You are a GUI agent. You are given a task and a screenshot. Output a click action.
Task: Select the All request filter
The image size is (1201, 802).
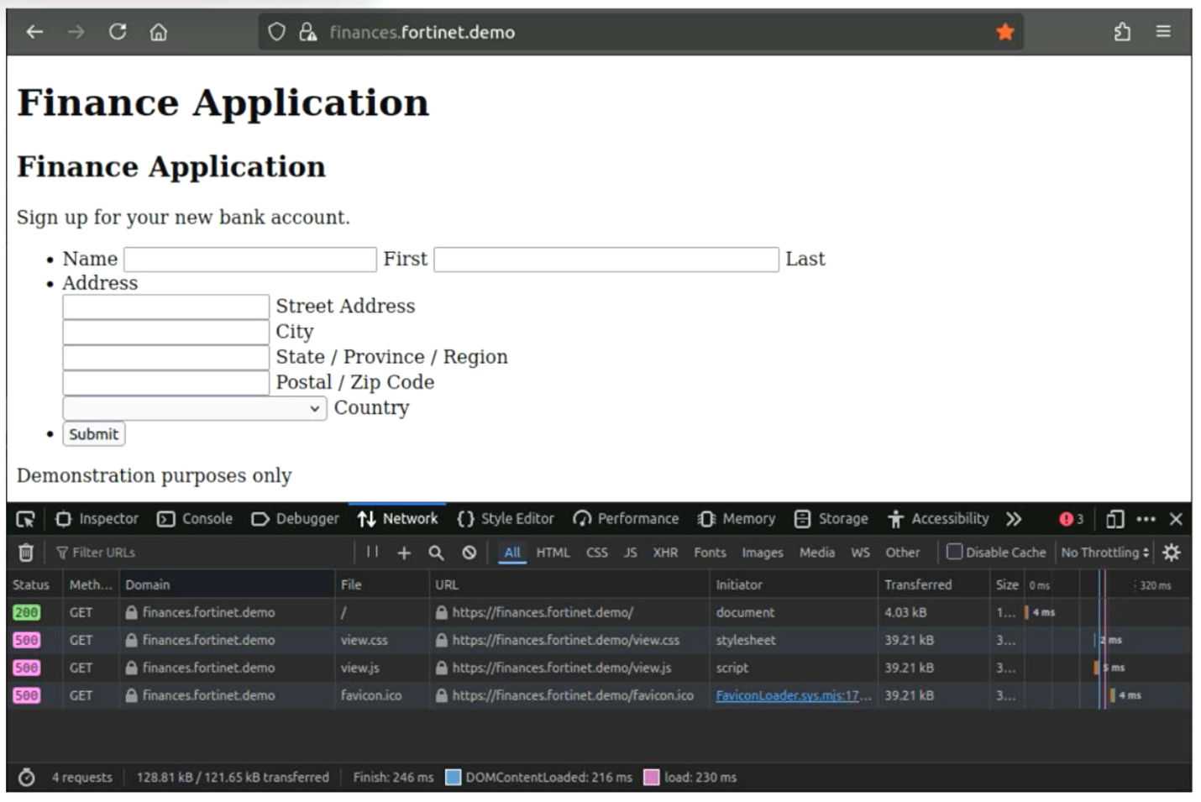coord(512,553)
